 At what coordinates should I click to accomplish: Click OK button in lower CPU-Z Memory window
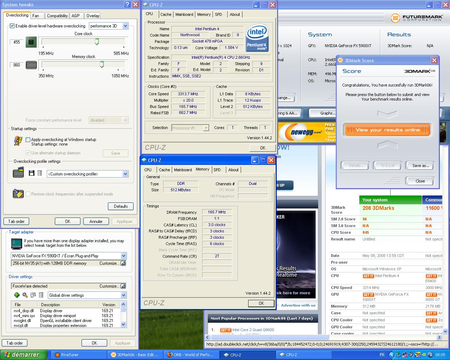pos(261,303)
